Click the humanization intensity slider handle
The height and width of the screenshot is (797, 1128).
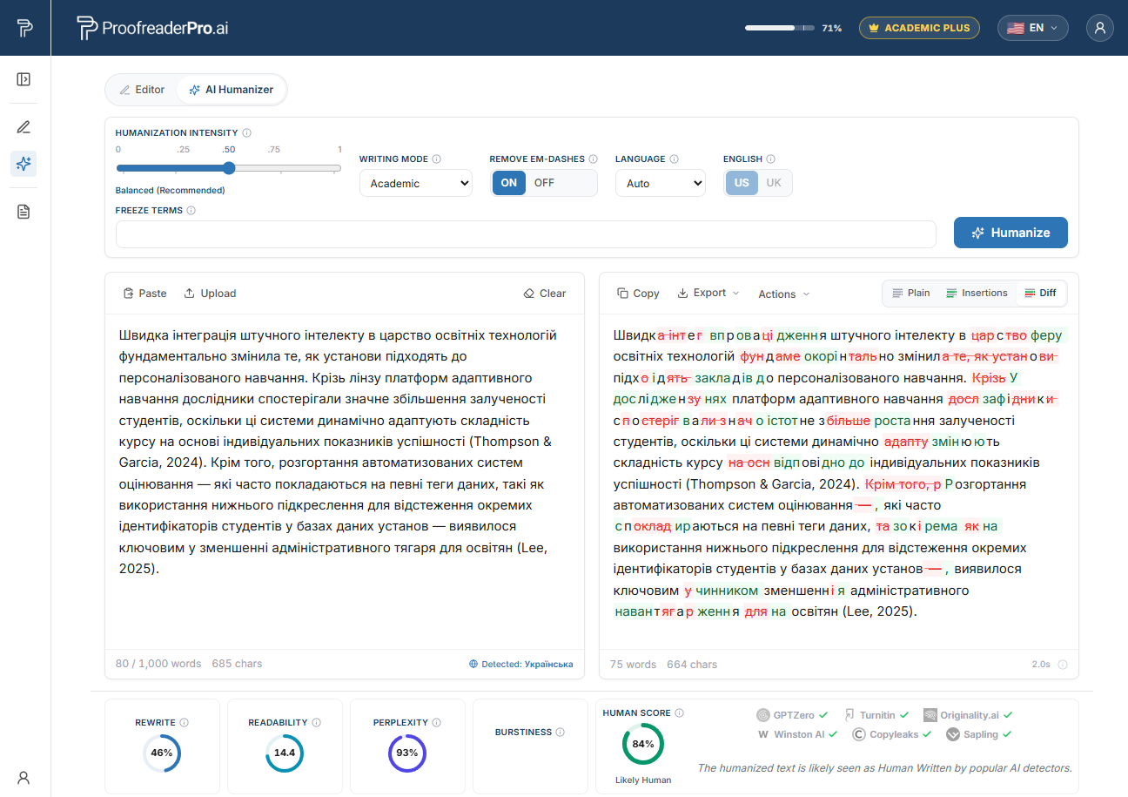(x=229, y=168)
